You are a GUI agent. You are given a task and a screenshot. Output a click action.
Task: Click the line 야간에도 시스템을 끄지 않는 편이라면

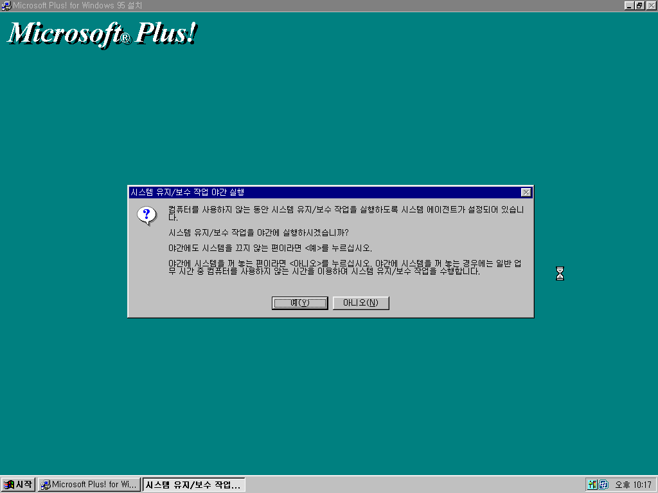(235, 248)
